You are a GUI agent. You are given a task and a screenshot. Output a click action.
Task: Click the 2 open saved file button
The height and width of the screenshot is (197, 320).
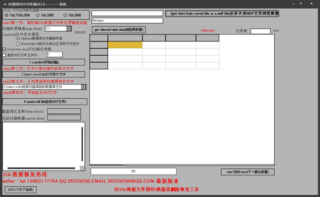click(44, 74)
